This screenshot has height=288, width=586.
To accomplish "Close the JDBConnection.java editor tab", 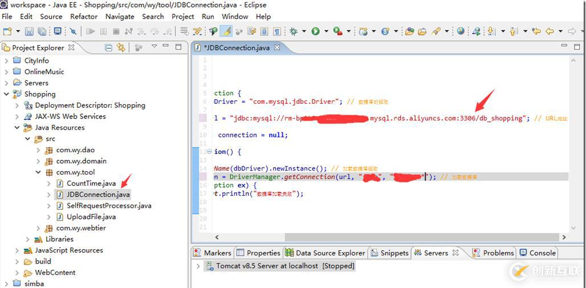I will pos(278,48).
